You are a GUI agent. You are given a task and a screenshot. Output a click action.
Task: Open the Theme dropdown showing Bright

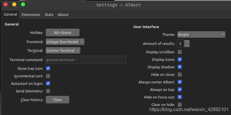coord(201,34)
